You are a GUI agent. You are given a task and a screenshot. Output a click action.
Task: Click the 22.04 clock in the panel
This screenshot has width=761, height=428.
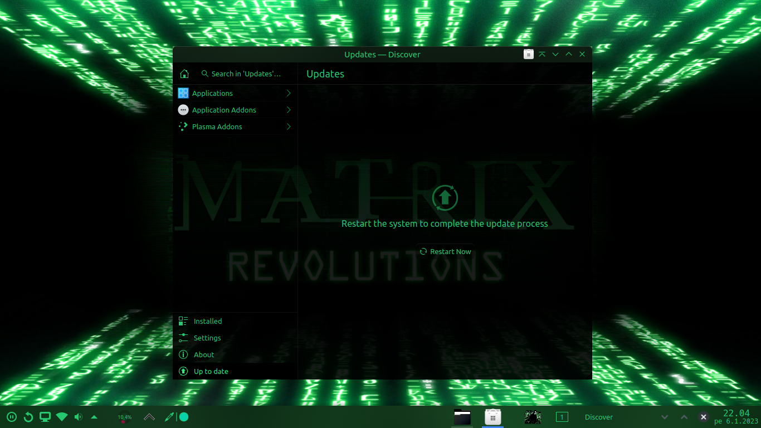(736, 413)
